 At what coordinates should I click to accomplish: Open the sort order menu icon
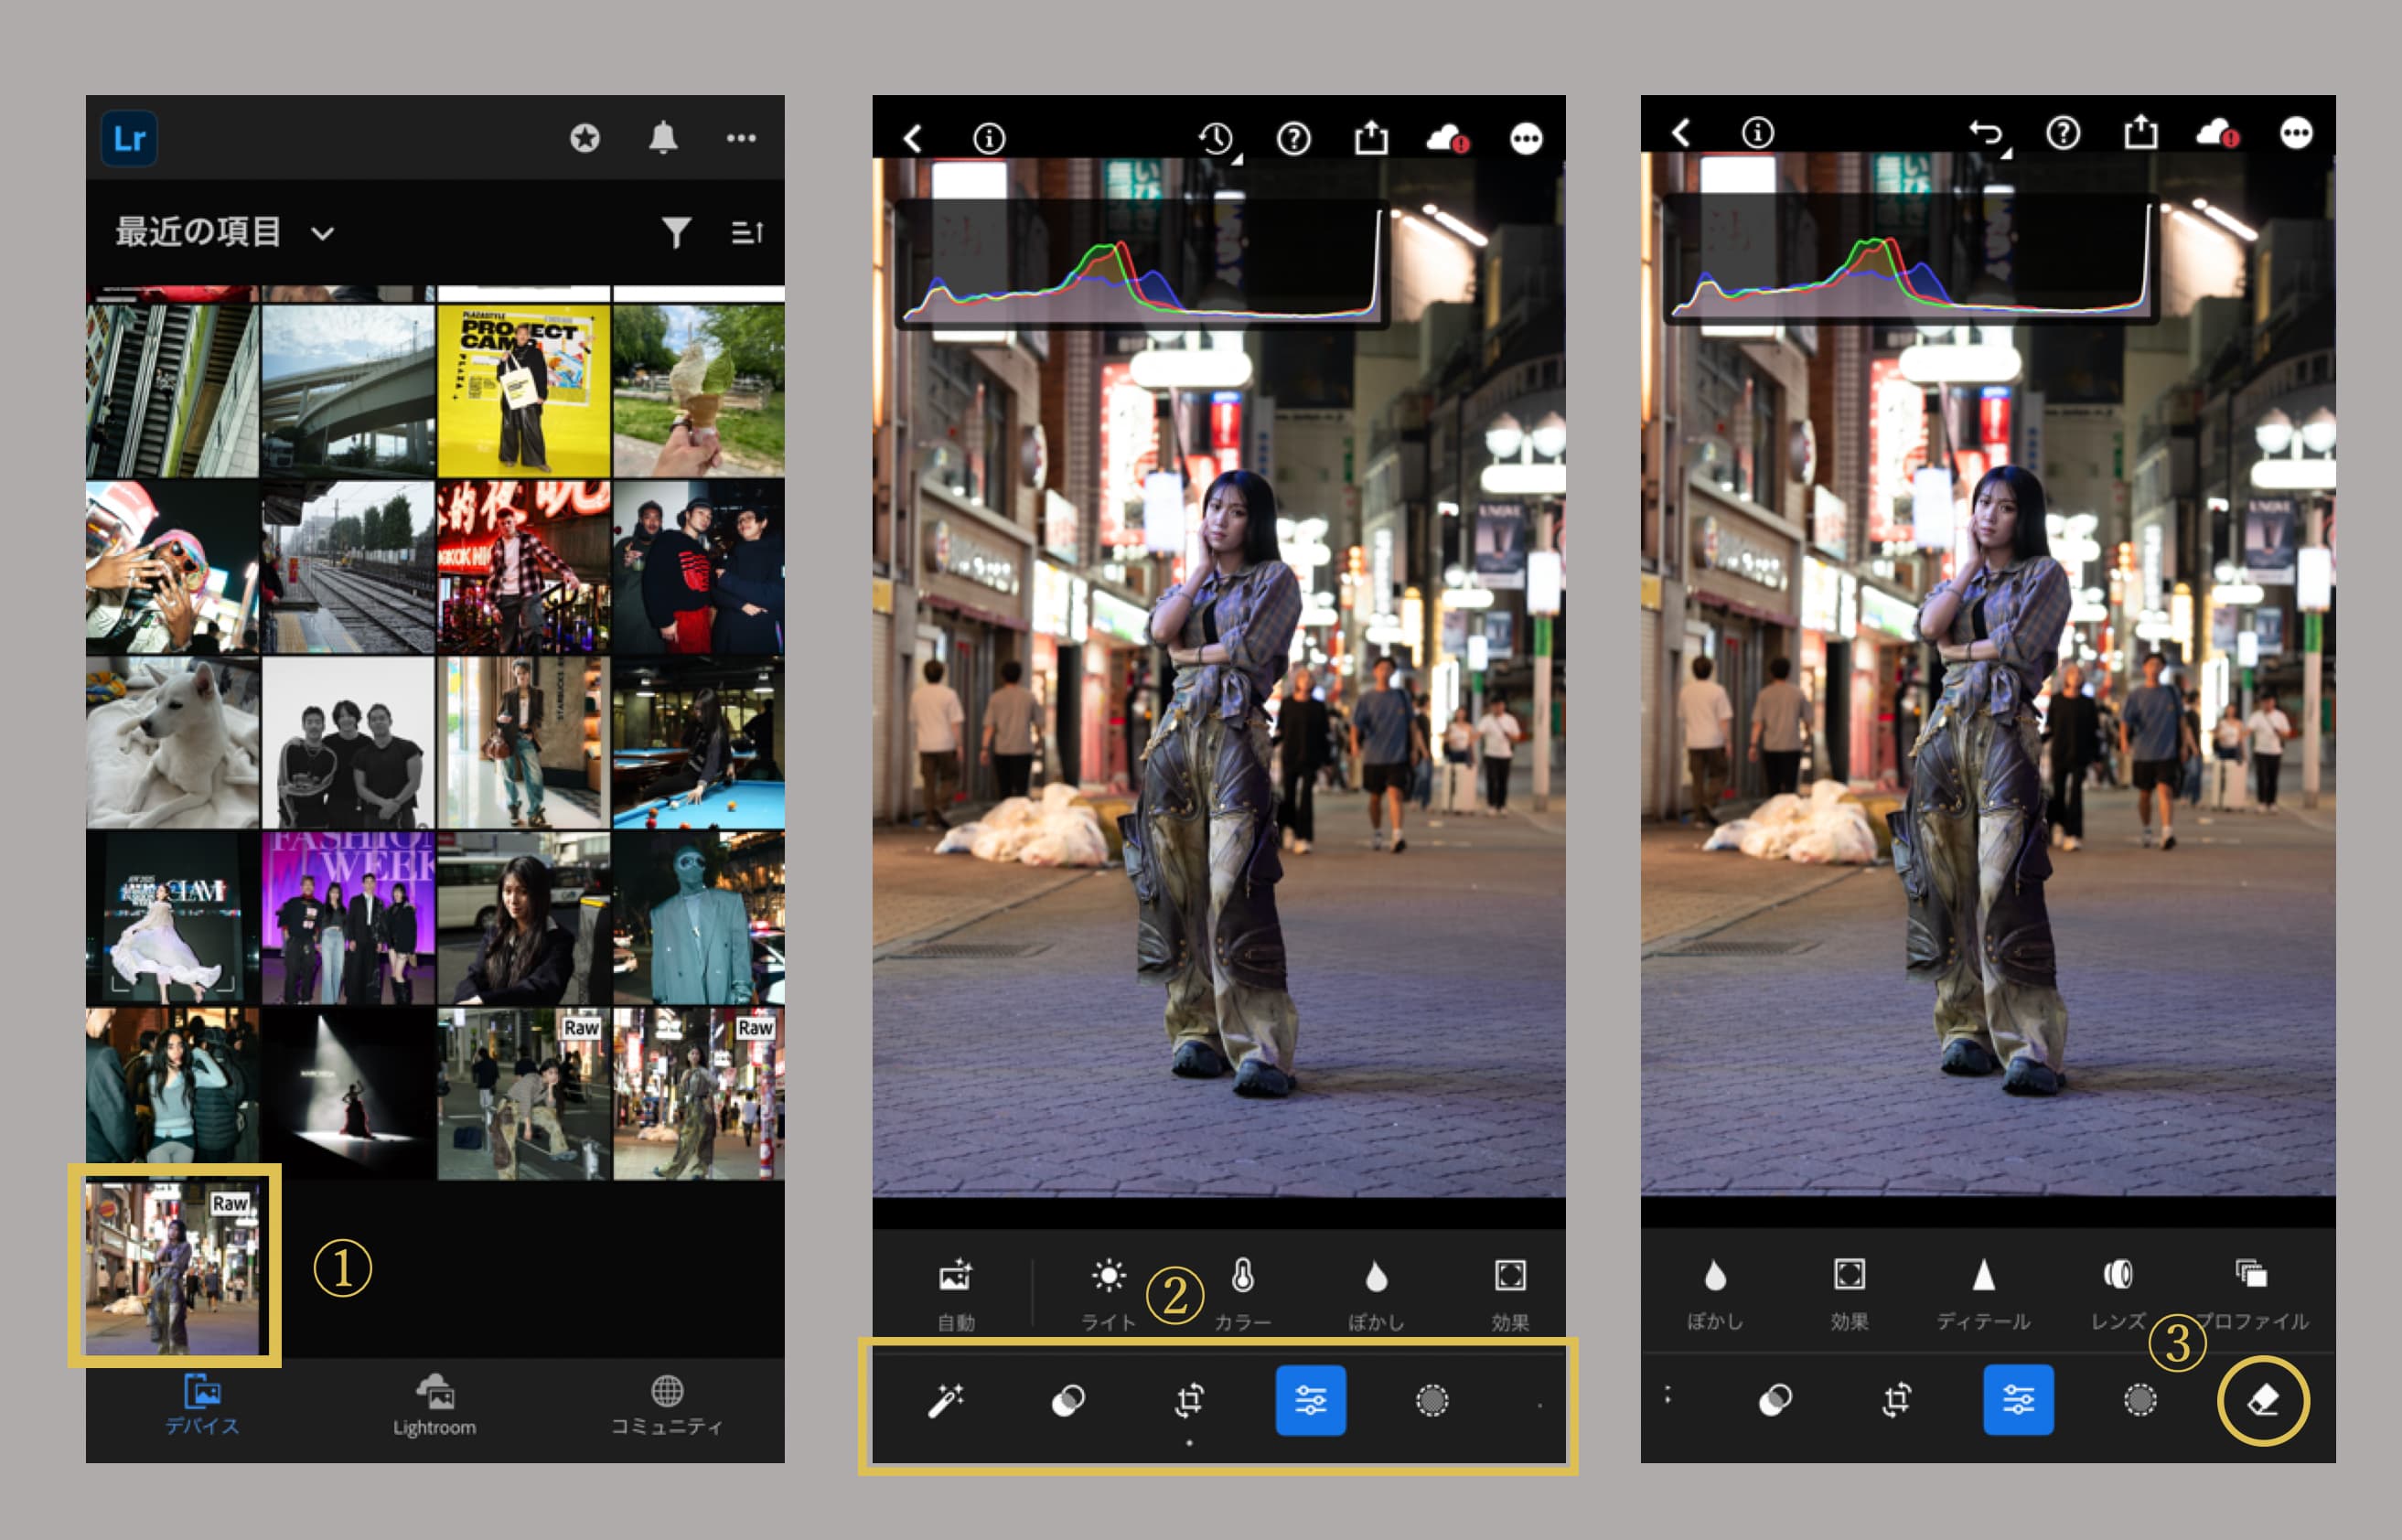pos(747,232)
